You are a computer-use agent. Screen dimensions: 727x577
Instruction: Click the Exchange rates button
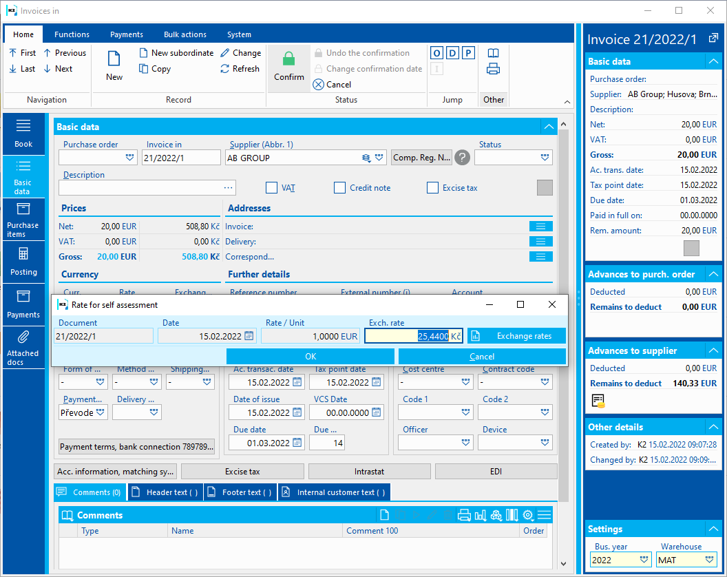point(516,336)
